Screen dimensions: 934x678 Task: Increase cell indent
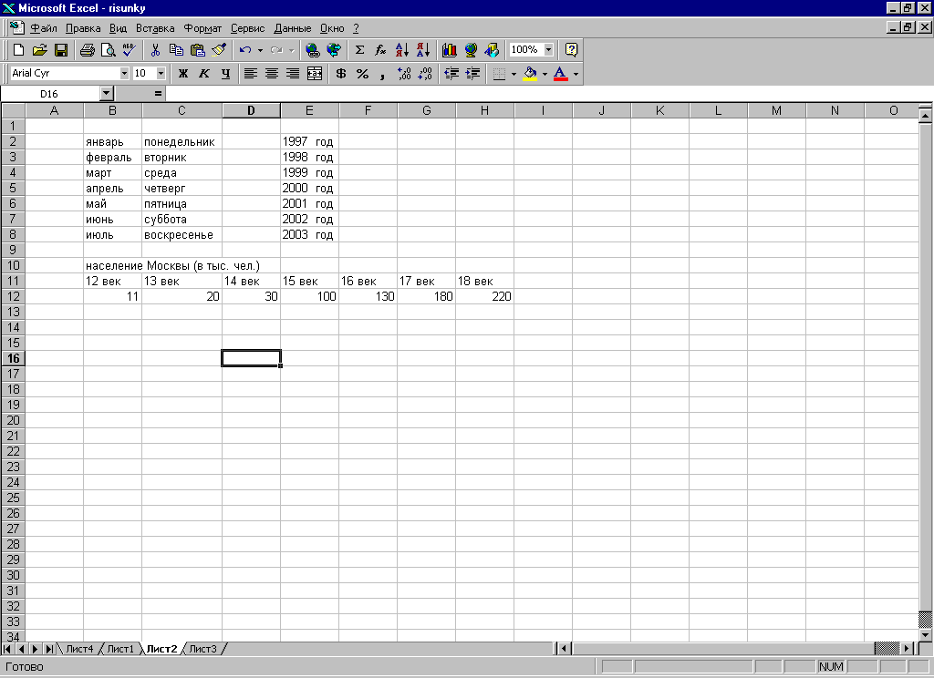473,74
